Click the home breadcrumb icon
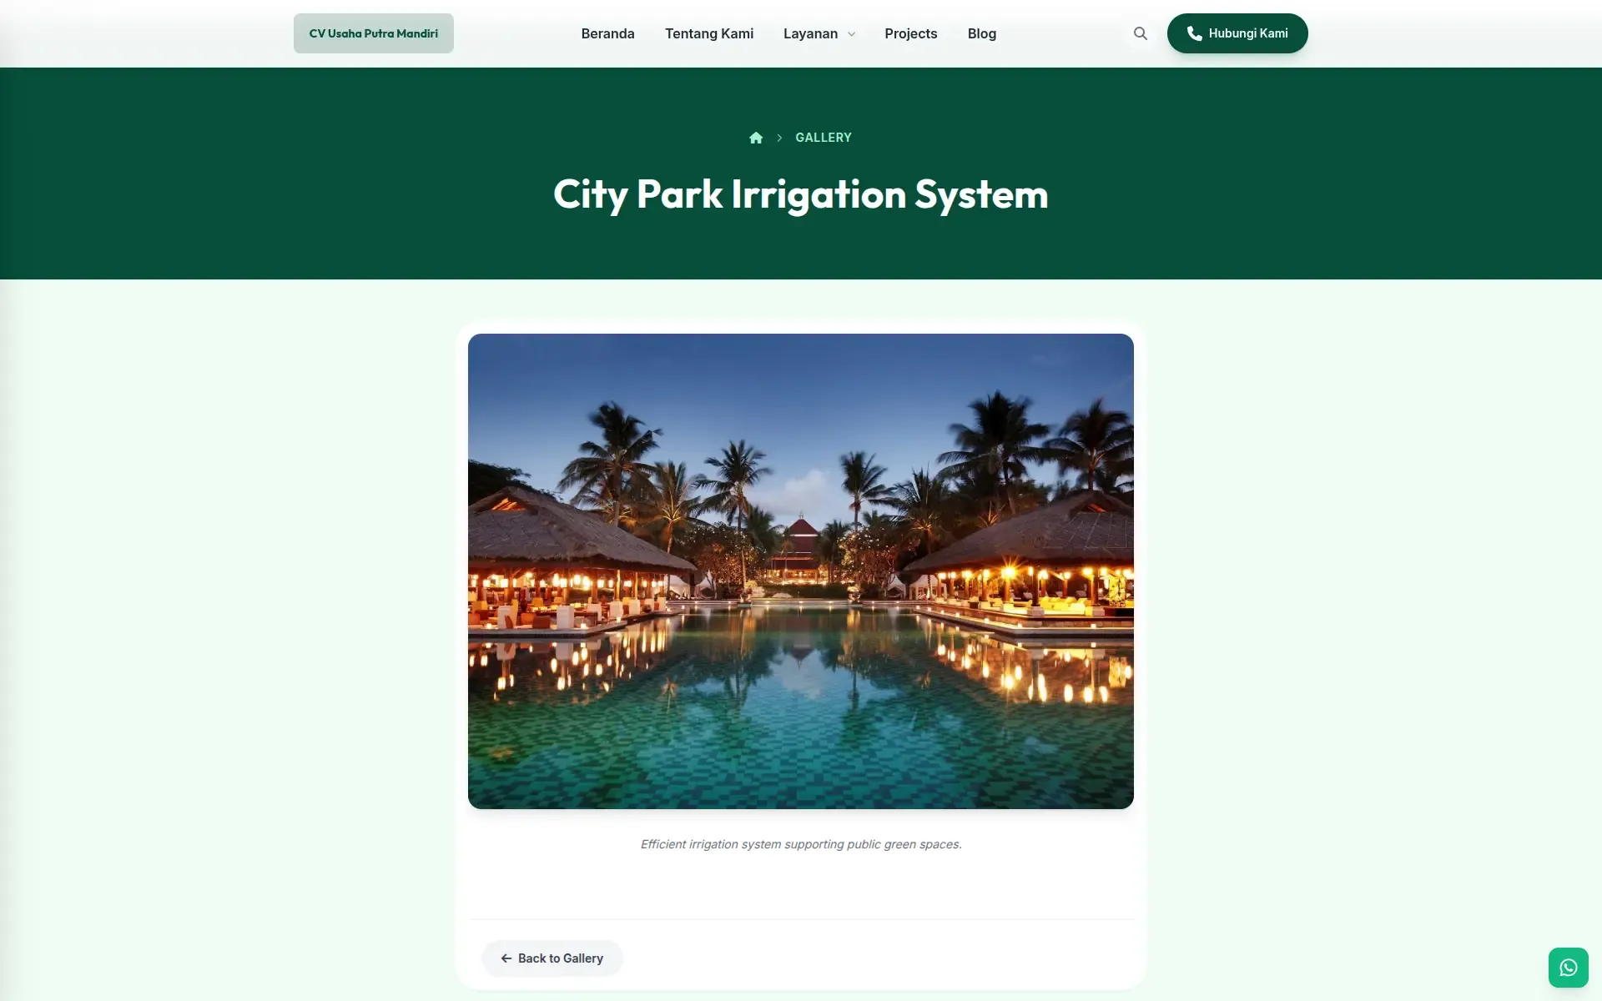This screenshot has width=1602, height=1001. point(756,138)
